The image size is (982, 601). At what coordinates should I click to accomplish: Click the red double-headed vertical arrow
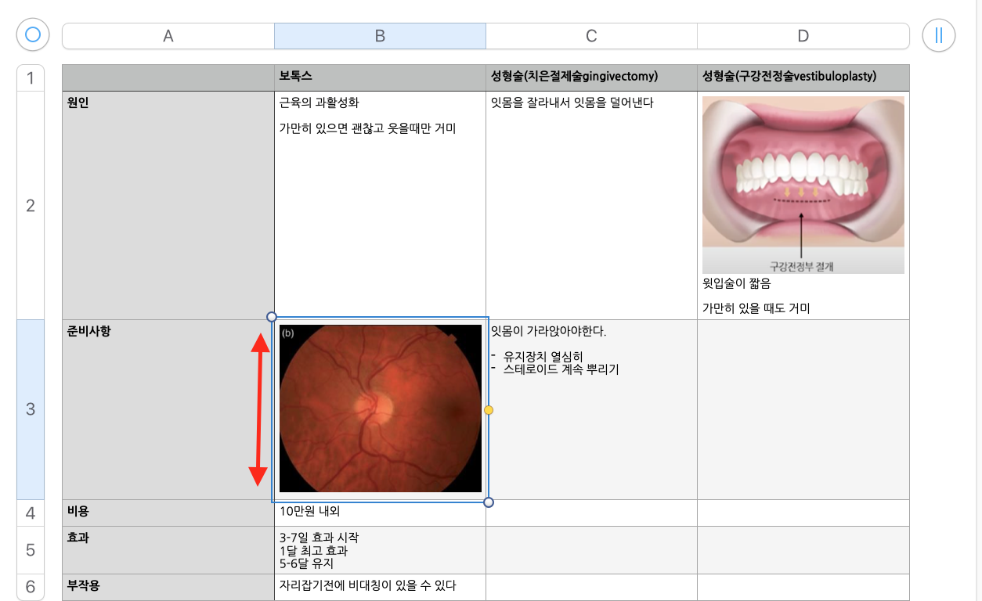click(x=258, y=409)
